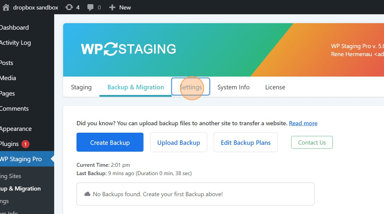Viewport: 384px width, 214px height.
Task: Select WP Staging Pro sidebar menu item
Action: pyautogui.click(x=21, y=159)
